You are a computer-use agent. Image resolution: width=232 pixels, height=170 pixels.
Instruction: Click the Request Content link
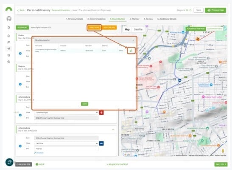coord(117,164)
